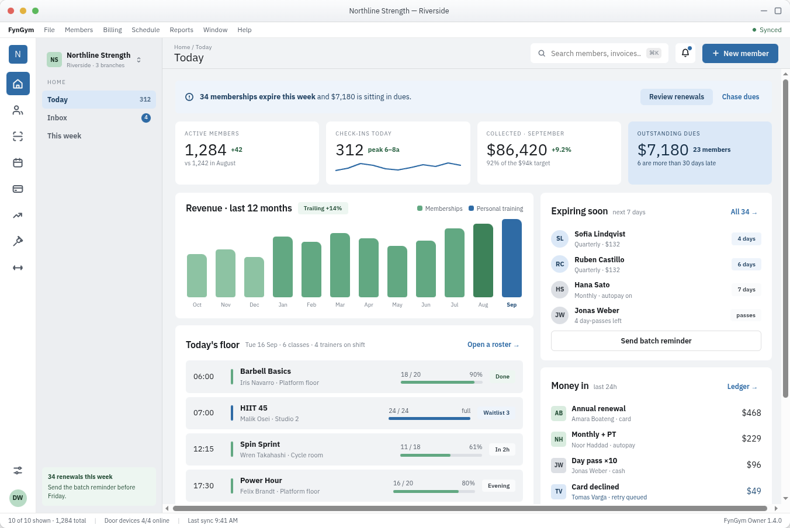Click the N workspace logo tile
790x528 pixels.
18,54
